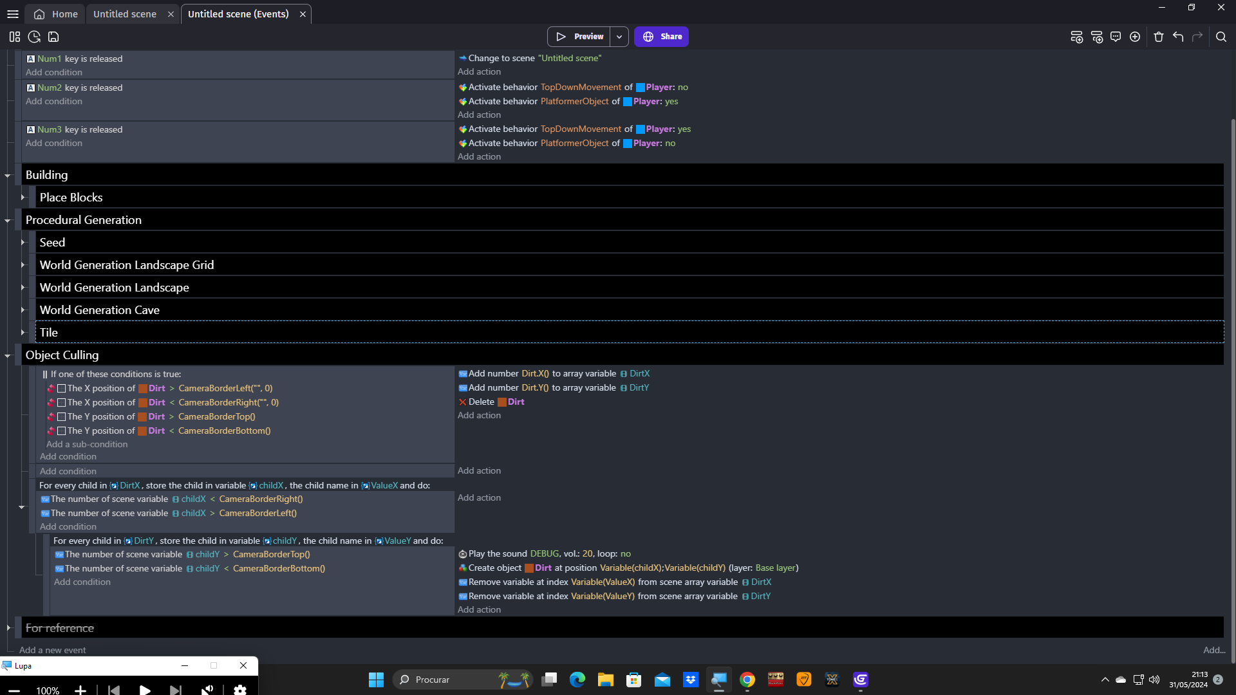1236x695 pixels.
Task: Switch to the Untitled scene tab
Action: pyautogui.click(x=125, y=14)
